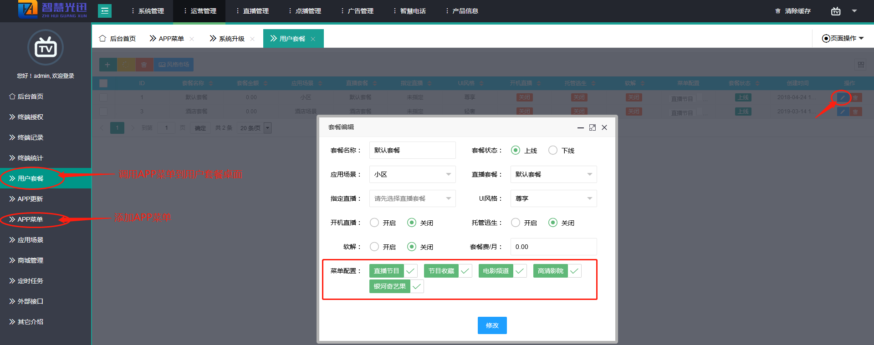Image resolution: width=874 pixels, height=345 pixels.
Task: Click the column layout grid icon
Action: tap(861, 65)
